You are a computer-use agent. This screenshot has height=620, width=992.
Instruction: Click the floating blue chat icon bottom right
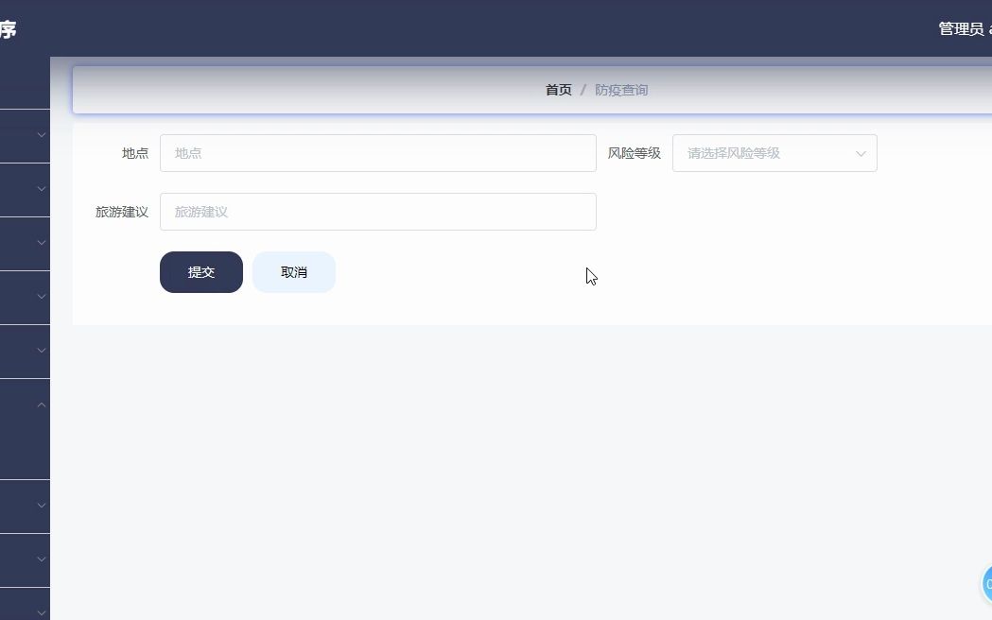pos(987,584)
